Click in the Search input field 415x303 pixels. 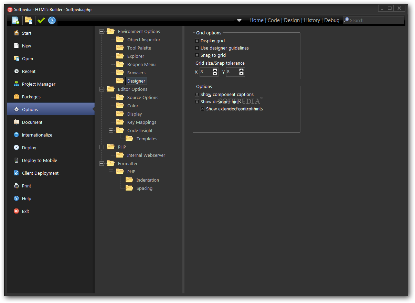pos(373,20)
